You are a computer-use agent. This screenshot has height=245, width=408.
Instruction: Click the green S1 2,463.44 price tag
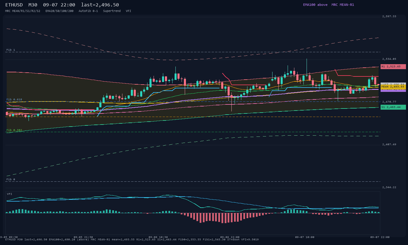click(x=393, y=107)
